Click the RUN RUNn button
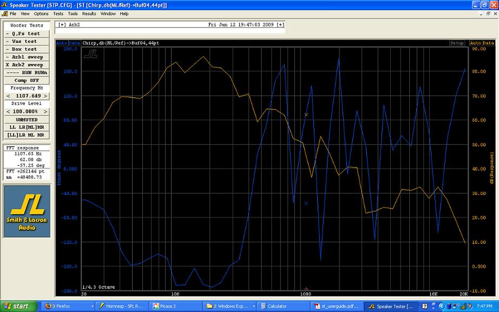The image size is (499, 312). tap(27, 73)
